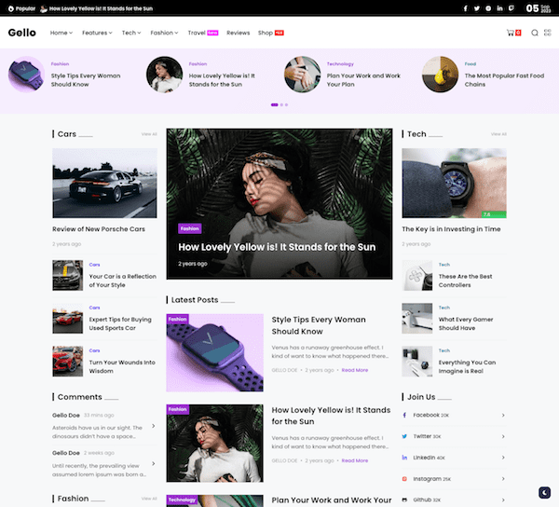Open the shopping cart icon
This screenshot has width=559, height=507.
click(511, 33)
